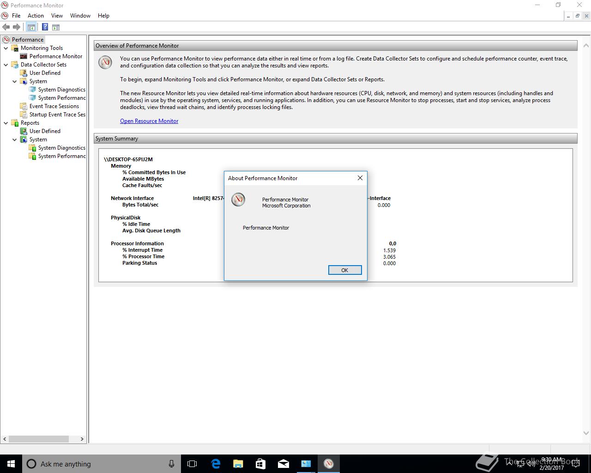Image resolution: width=591 pixels, height=473 pixels.
Task: Click the main pane's scroll up arrow
Action: pos(586,46)
